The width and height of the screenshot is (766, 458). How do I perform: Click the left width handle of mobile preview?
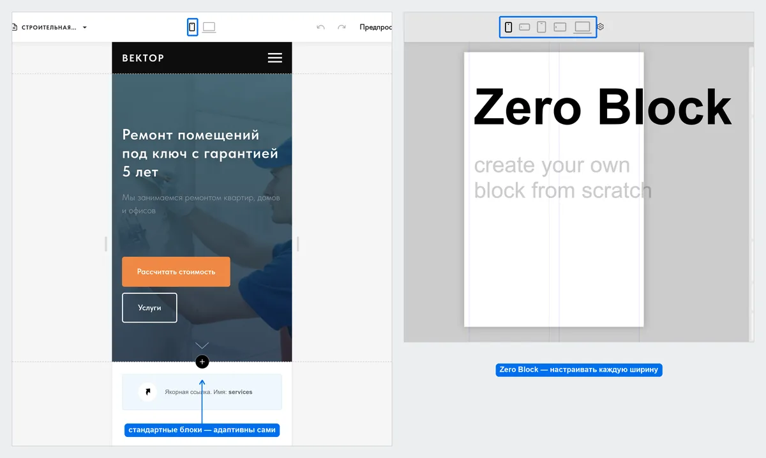pyautogui.click(x=105, y=243)
